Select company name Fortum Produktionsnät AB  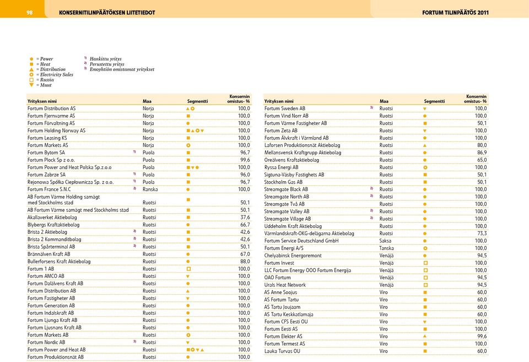point(56,357)
